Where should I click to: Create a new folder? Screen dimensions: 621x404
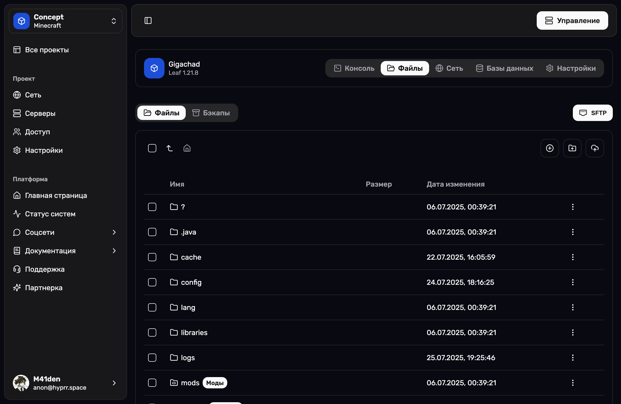[x=572, y=148]
